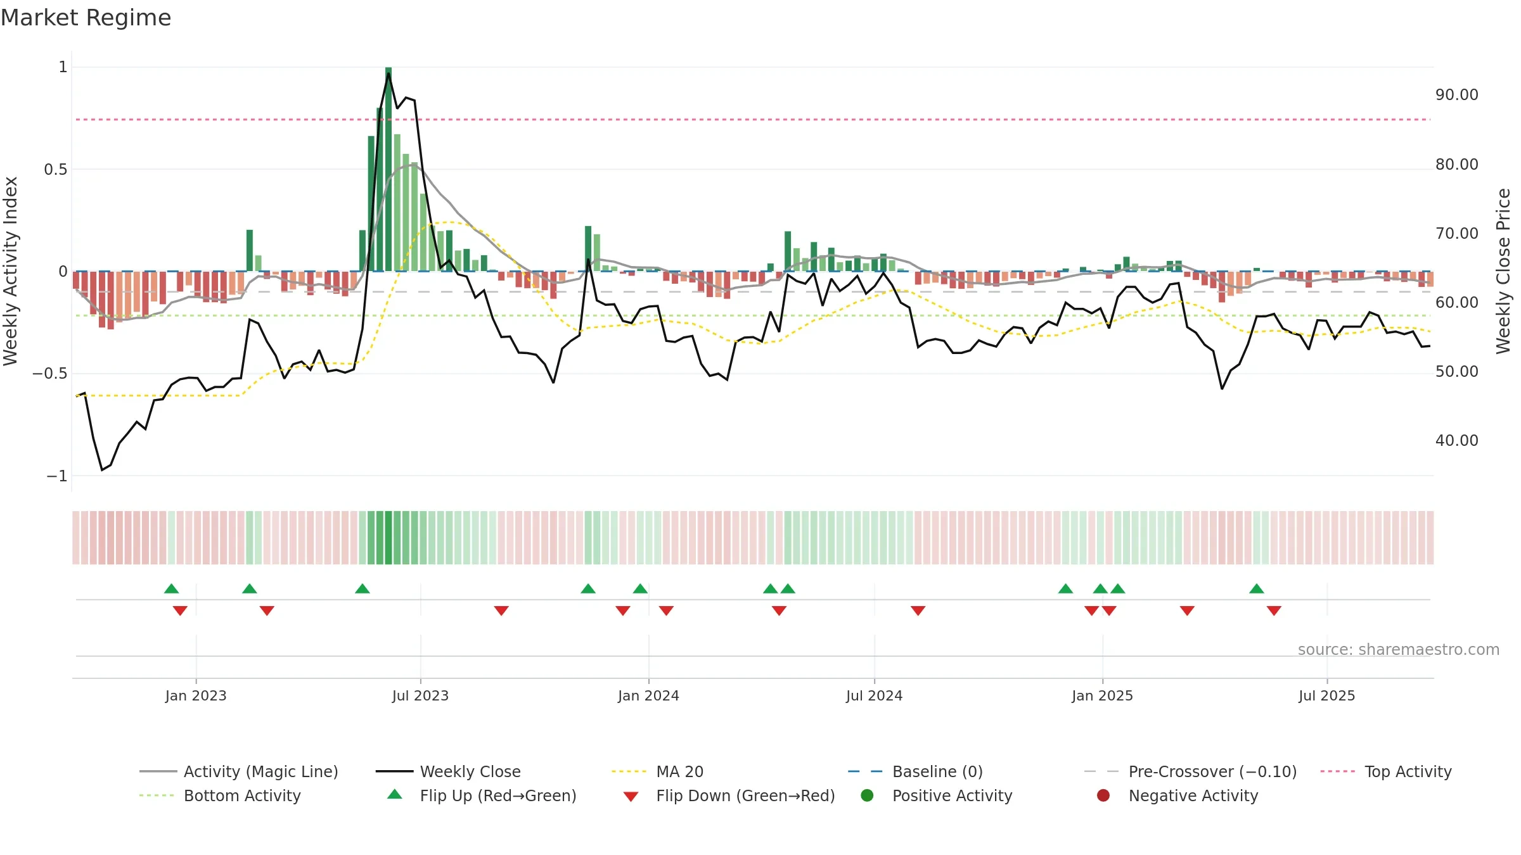Screen dimensions: 1521x855
Task: Click the 40.00 price axis label
Action: point(1456,441)
